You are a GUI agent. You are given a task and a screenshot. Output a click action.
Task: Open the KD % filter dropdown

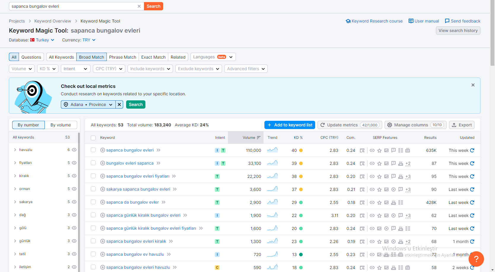coord(47,69)
